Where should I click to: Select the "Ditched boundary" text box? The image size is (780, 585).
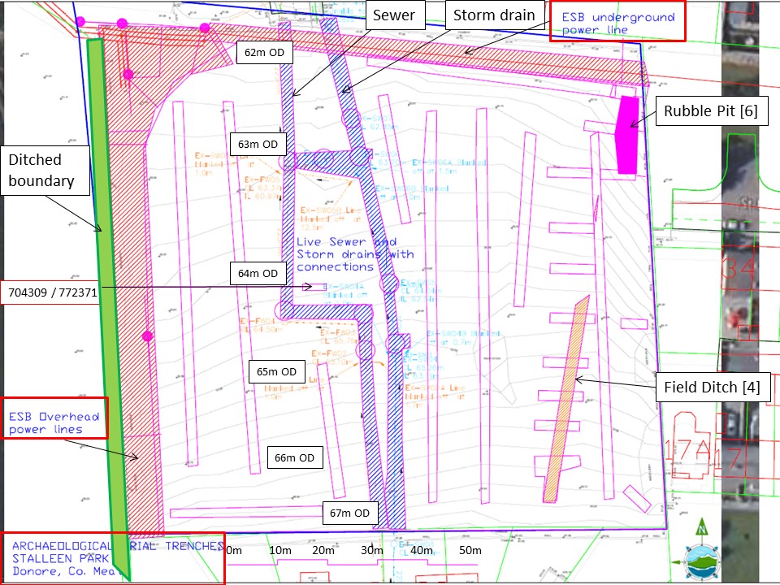(x=47, y=171)
